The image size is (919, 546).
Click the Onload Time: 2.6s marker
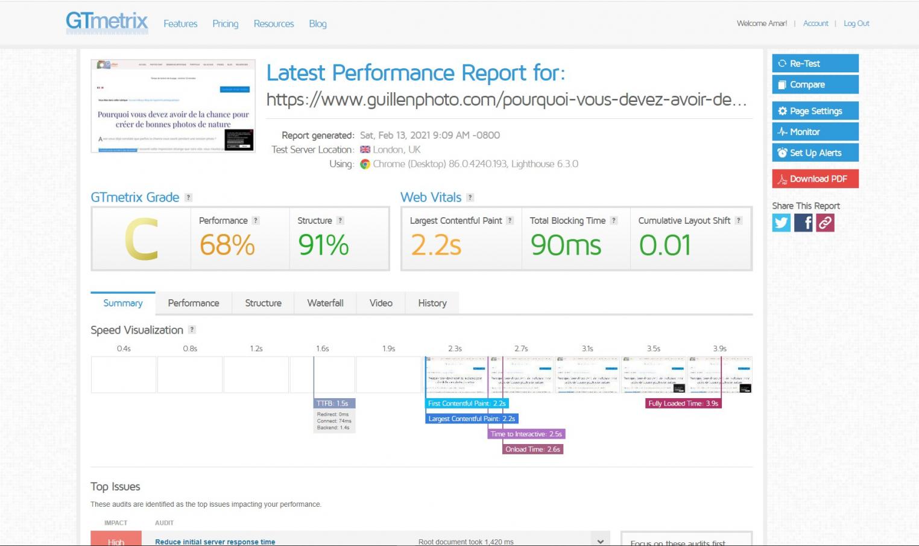[x=532, y=449]
